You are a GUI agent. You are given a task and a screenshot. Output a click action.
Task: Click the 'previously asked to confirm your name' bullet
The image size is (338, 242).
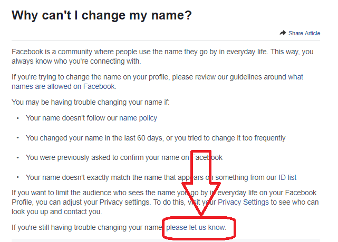[124, 157]
